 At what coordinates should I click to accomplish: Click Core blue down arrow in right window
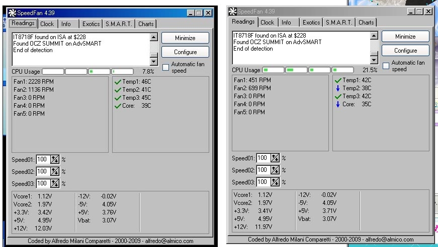338,104
